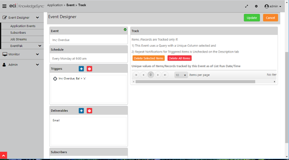289x160 pixels.
Task: Click Delete All Items button
Action: pos(180,58)
